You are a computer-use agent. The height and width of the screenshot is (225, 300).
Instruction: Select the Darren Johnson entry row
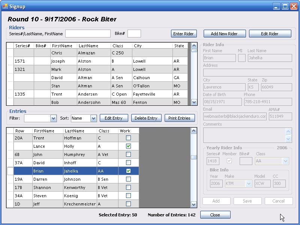click(75, 179)
